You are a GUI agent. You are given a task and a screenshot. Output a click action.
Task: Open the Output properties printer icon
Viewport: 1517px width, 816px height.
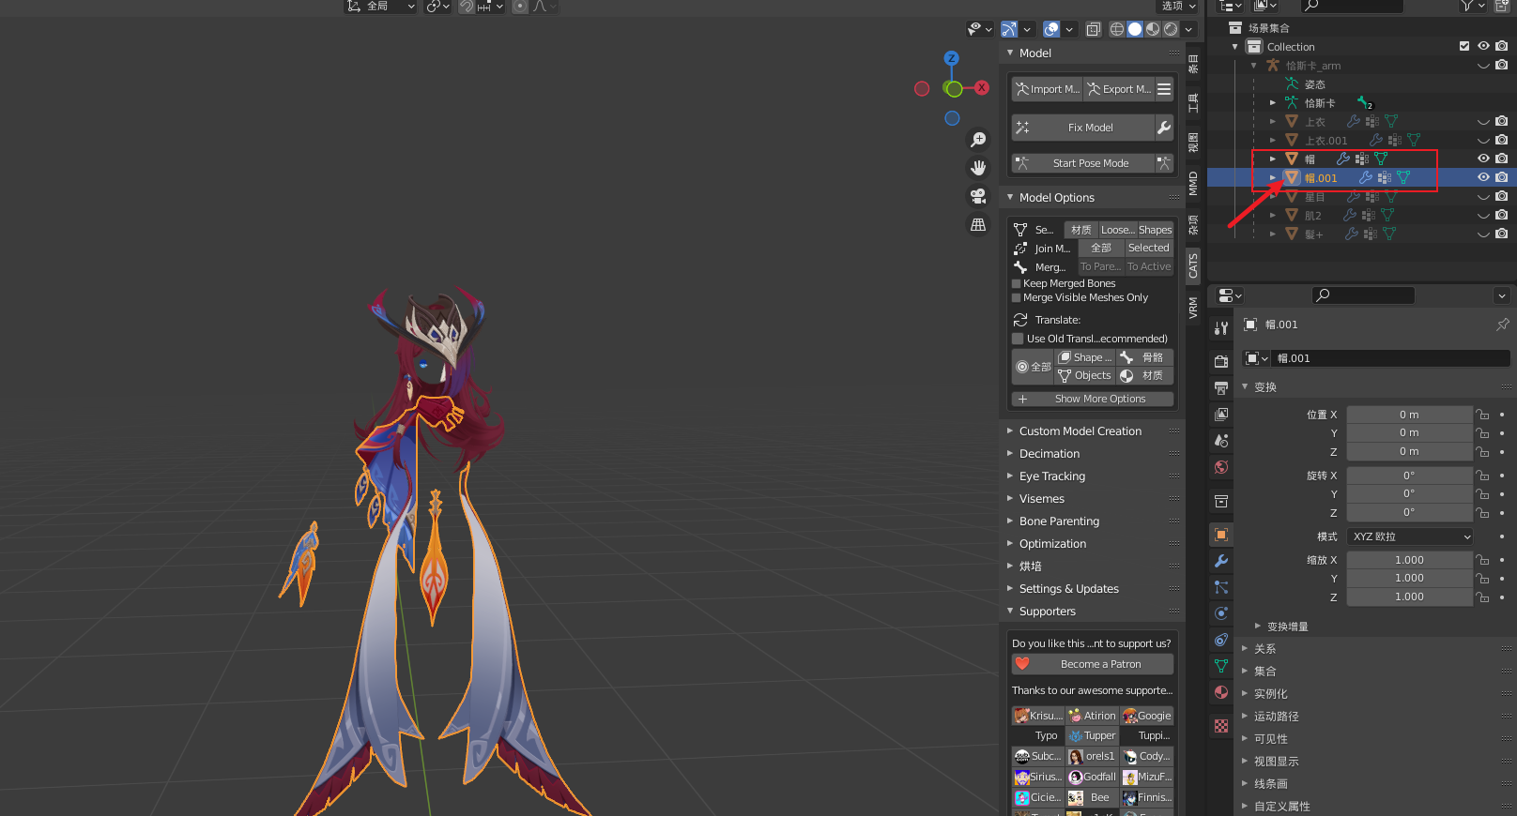(x=1220, y=387)
